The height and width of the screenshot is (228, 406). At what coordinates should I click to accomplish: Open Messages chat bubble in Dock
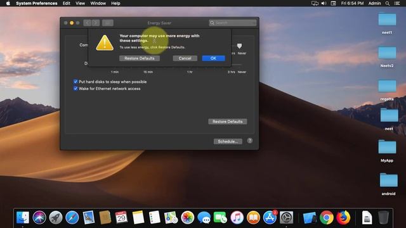click(x=204, y=217)
